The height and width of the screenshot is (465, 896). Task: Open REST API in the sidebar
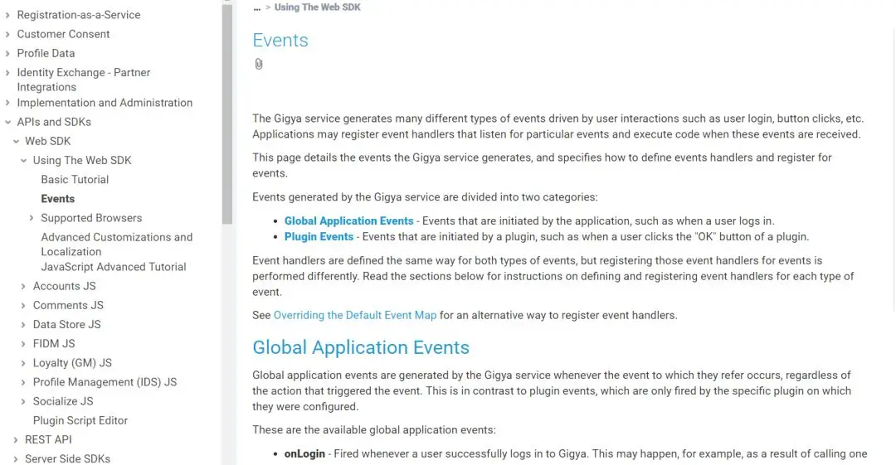(x=49, y=439)
